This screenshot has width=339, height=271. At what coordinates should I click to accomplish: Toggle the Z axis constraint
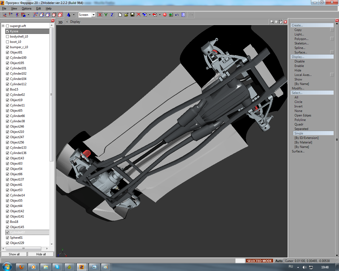coord(112,15)
